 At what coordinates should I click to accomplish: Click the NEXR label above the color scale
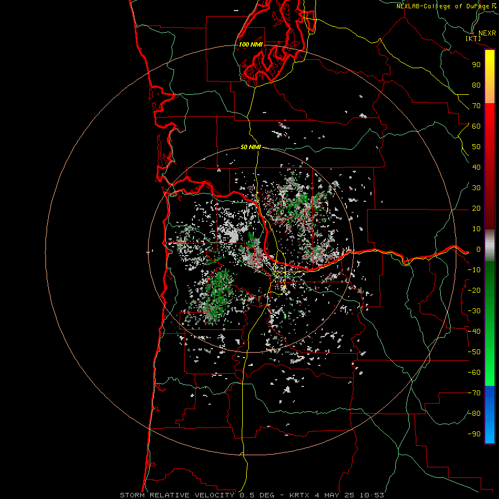pyautogui.click(x=487, y=33)
